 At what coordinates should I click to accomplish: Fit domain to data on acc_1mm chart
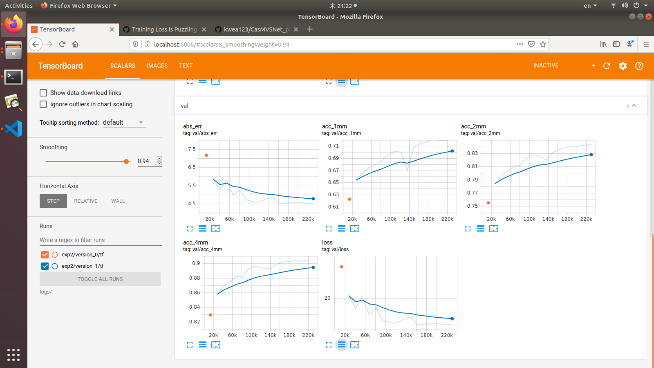355,229
